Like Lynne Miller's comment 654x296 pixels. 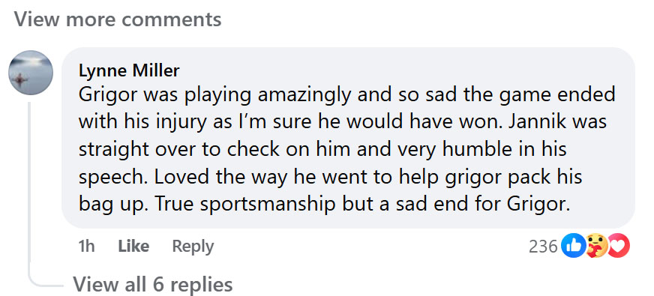pyautogui.click(x=133, y=246)
